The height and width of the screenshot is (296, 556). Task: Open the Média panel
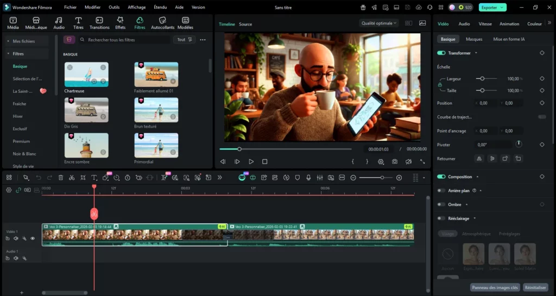coord(13,23)
